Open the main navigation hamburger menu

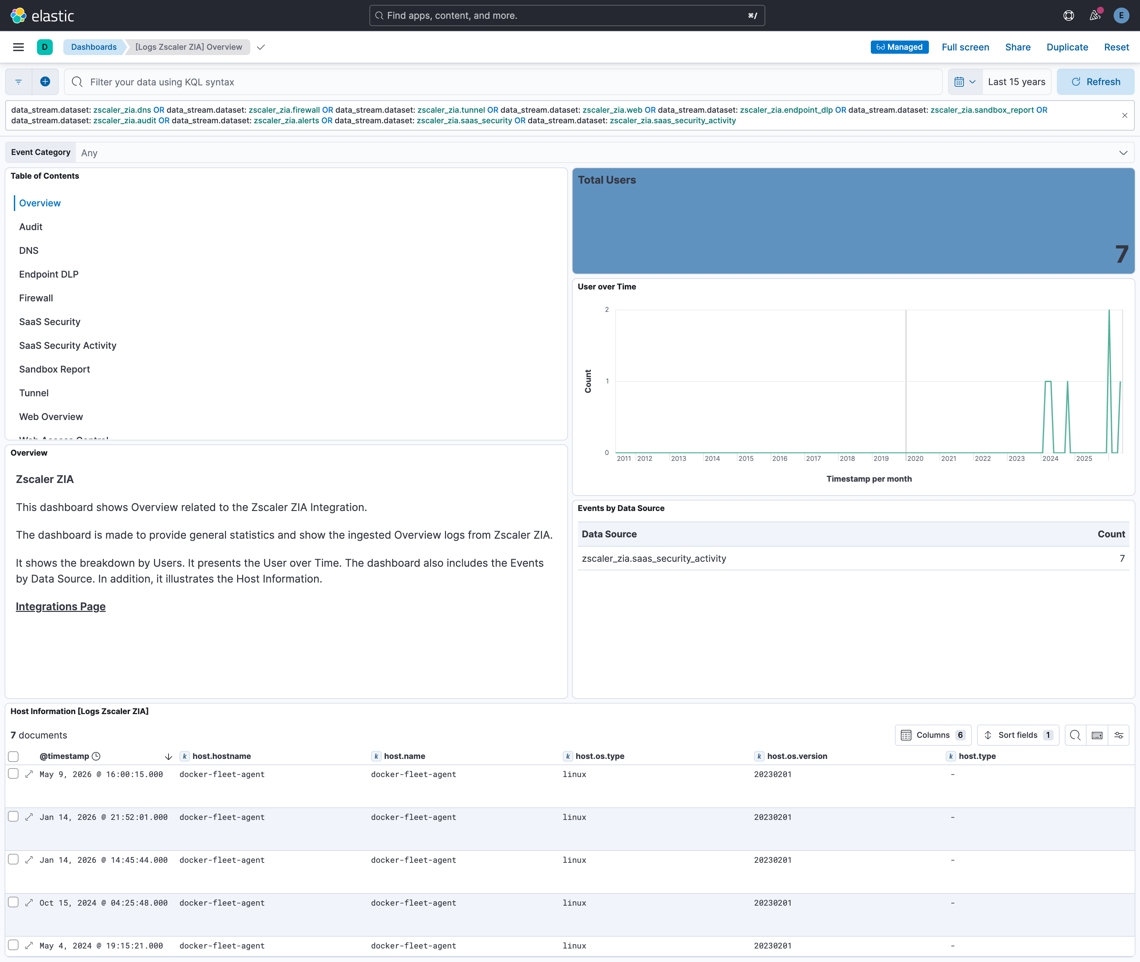tap(18, 47)
